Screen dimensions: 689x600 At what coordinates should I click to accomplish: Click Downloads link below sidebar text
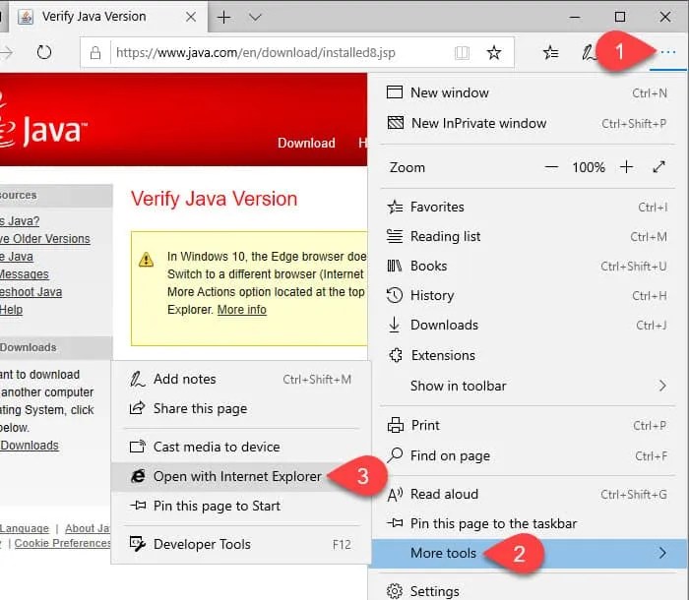click(x=30, y=446)
